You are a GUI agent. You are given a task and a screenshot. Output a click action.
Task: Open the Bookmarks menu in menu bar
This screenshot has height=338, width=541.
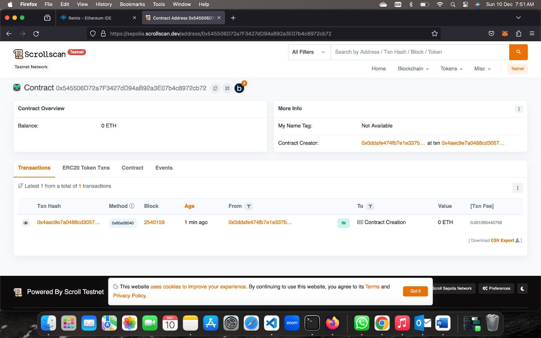pyautogui.click(x=132, y=4)
